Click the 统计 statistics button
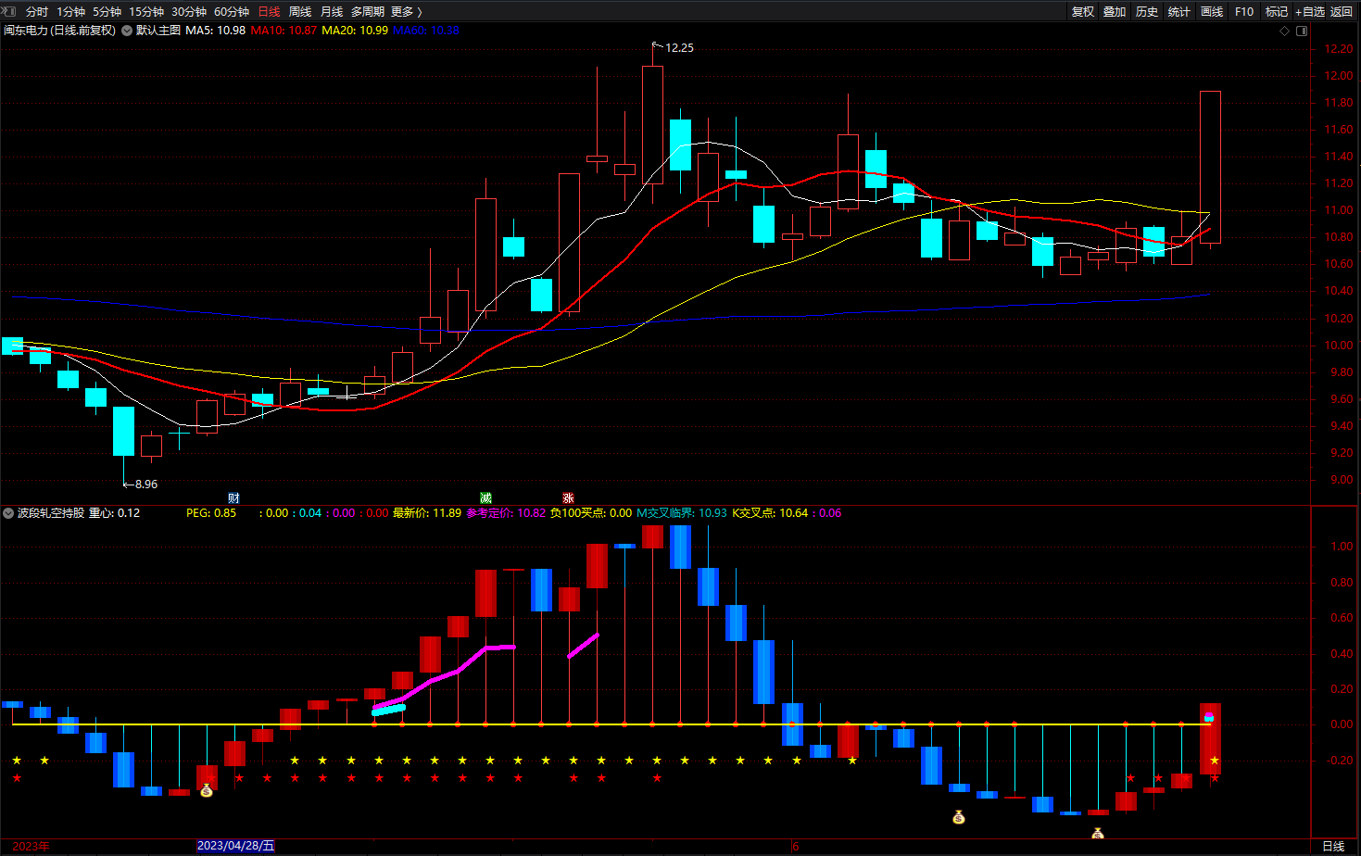This screenshot has height=856, width=1361. [x=1179, y=11]
